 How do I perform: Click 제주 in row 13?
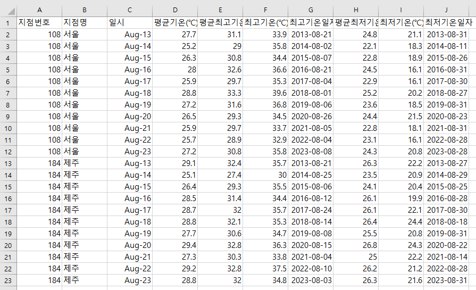(85, 163)
